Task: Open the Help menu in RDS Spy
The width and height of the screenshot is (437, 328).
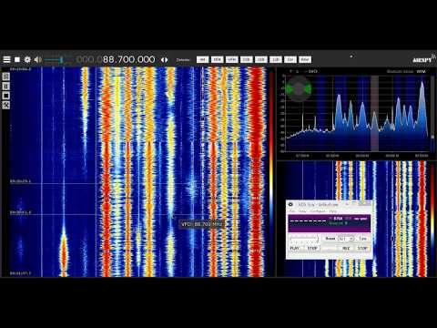Action: tap(333, 211)
